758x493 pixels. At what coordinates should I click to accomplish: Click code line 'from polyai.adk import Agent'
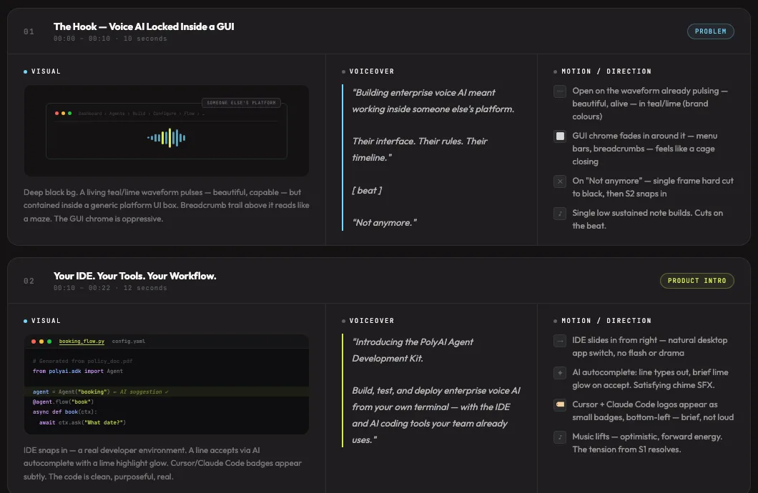(78, 372)
